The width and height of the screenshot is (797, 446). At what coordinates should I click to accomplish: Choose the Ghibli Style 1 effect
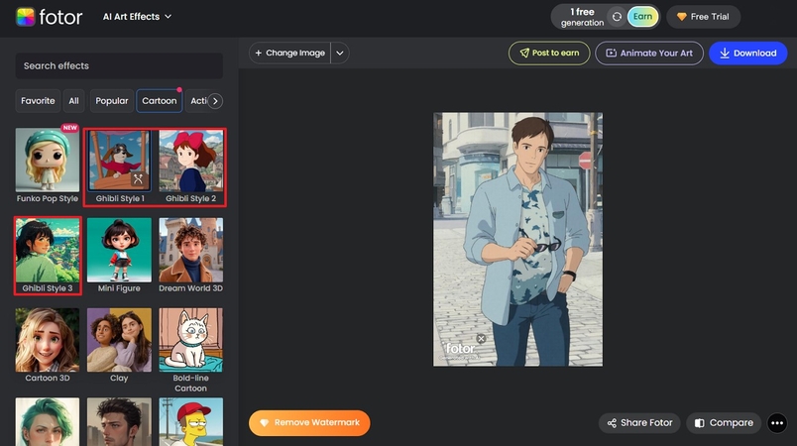tap(119, 166)
